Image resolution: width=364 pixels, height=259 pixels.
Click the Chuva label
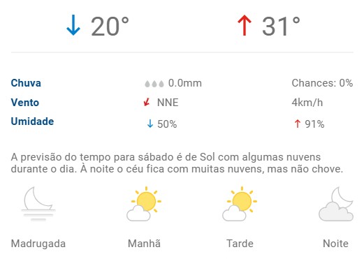pos(26,83)
